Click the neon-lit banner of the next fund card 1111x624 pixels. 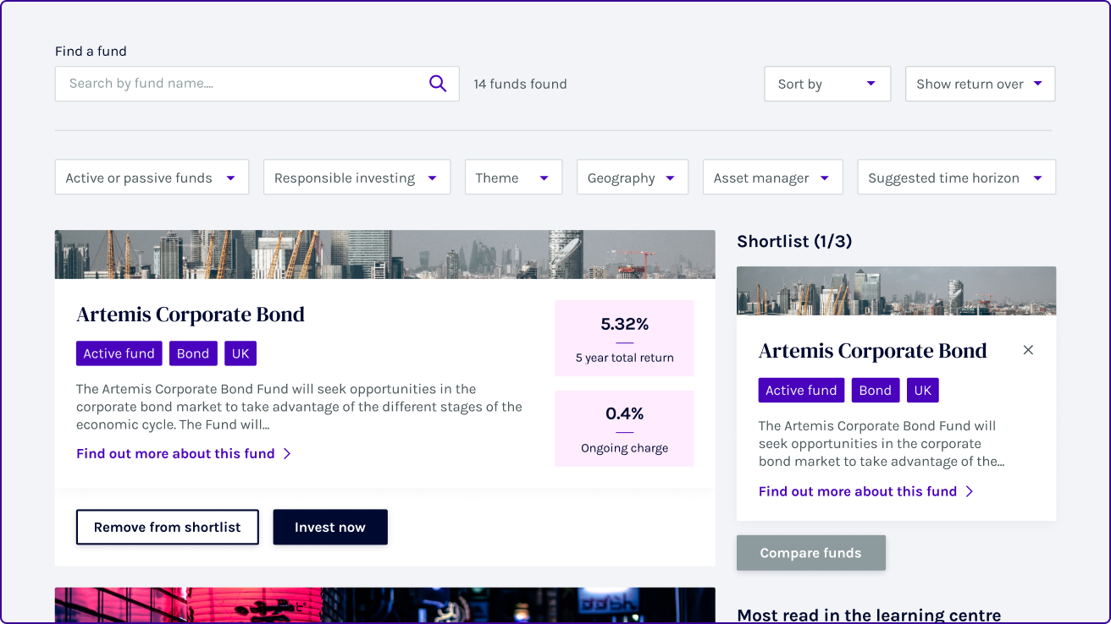click(x=385, y=605)
